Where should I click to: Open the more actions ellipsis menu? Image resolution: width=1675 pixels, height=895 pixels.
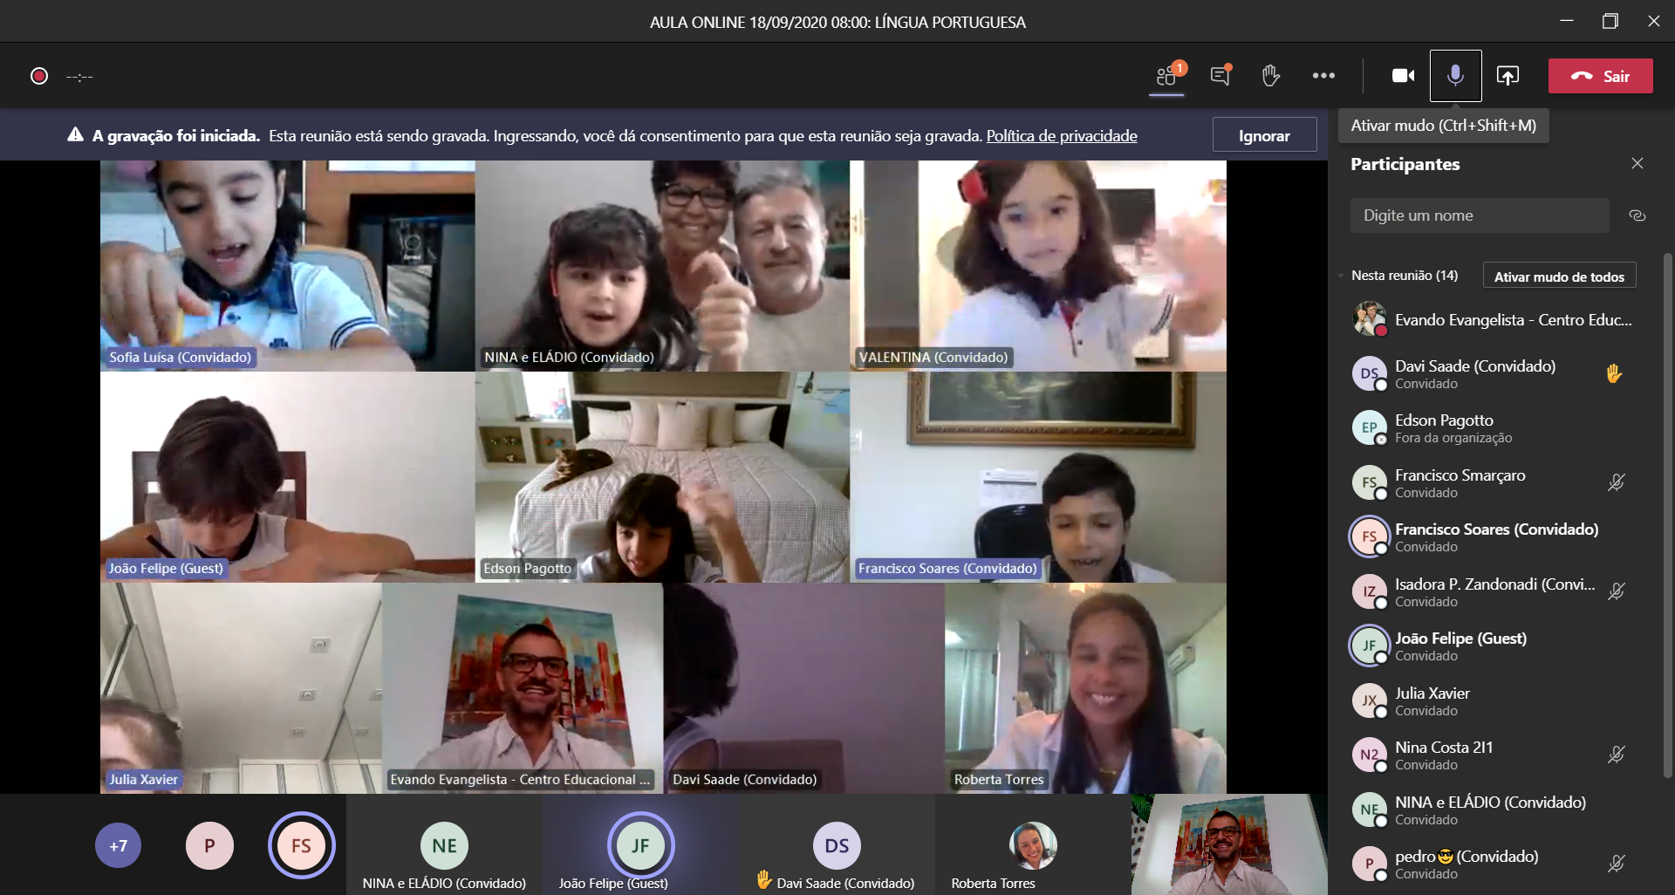pyautogui.click(x=1323, y=76)
